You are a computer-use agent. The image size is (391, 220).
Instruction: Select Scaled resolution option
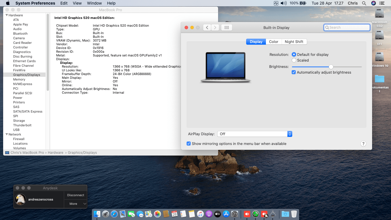click(x=294, y=60)
